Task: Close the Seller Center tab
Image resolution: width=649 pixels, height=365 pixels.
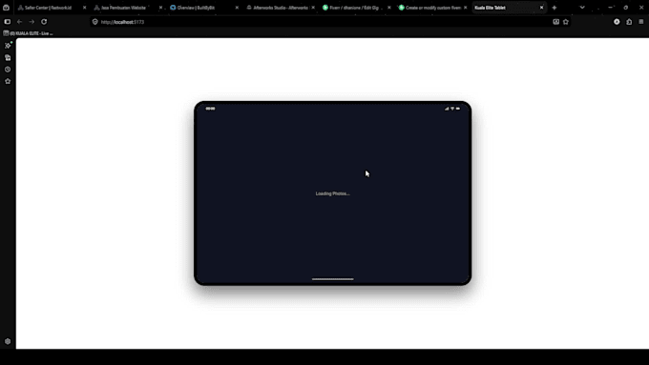Action: pyautogui.click(x=84, y=8)
